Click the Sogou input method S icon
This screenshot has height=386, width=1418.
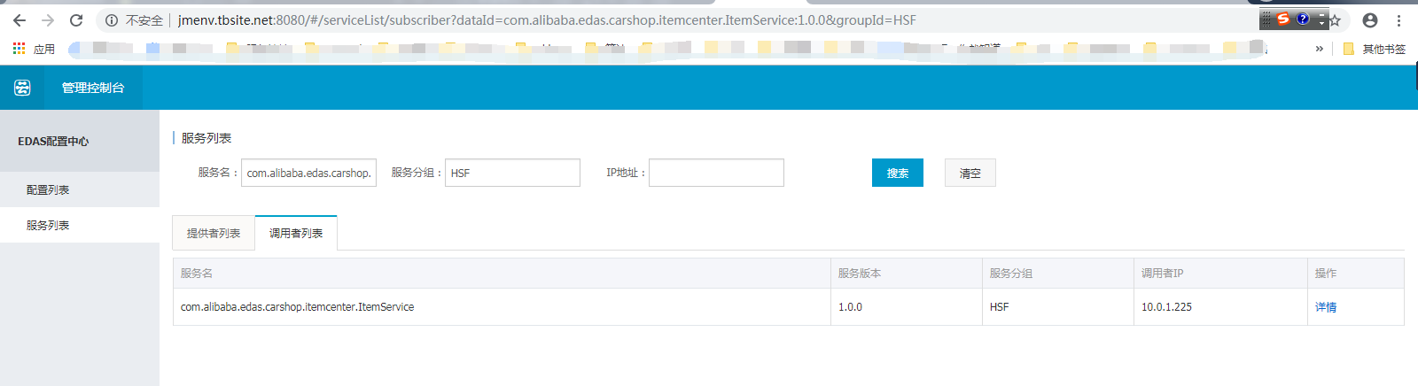(x=1283, y=19)
